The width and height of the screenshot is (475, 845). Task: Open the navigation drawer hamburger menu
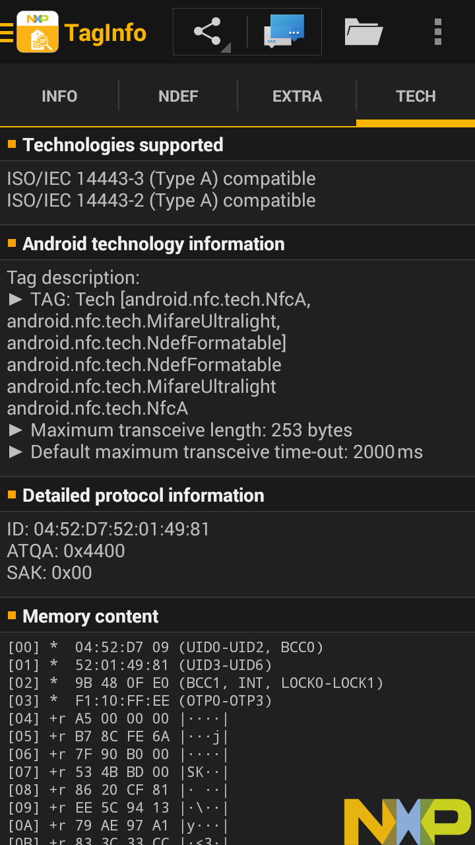tap(7, 32)
